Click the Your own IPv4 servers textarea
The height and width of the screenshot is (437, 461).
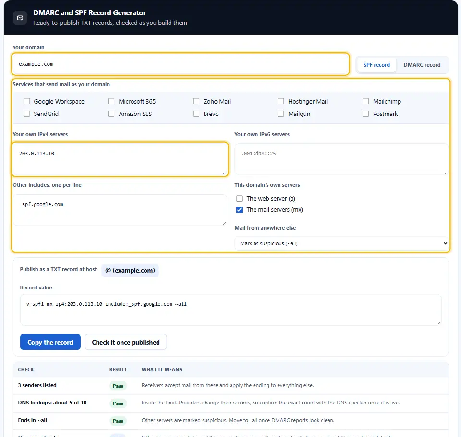pos(120,159)
